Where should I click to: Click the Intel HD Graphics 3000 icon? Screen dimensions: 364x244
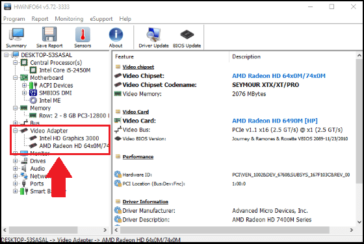point(33,138)
